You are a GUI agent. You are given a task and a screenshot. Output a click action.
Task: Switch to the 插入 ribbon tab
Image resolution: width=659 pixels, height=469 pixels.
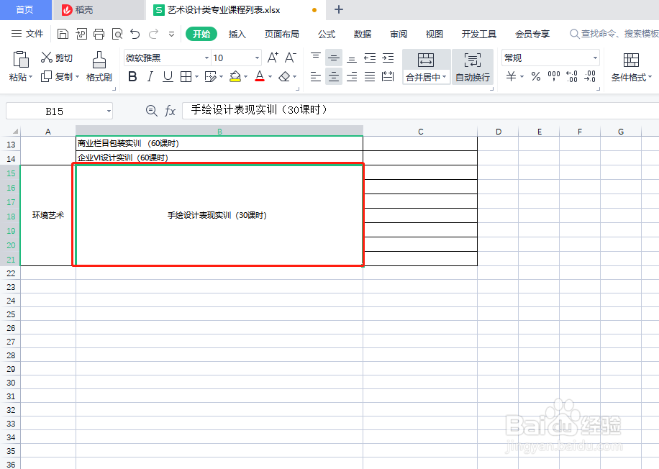pyautogui.click(x=237, y=34)
